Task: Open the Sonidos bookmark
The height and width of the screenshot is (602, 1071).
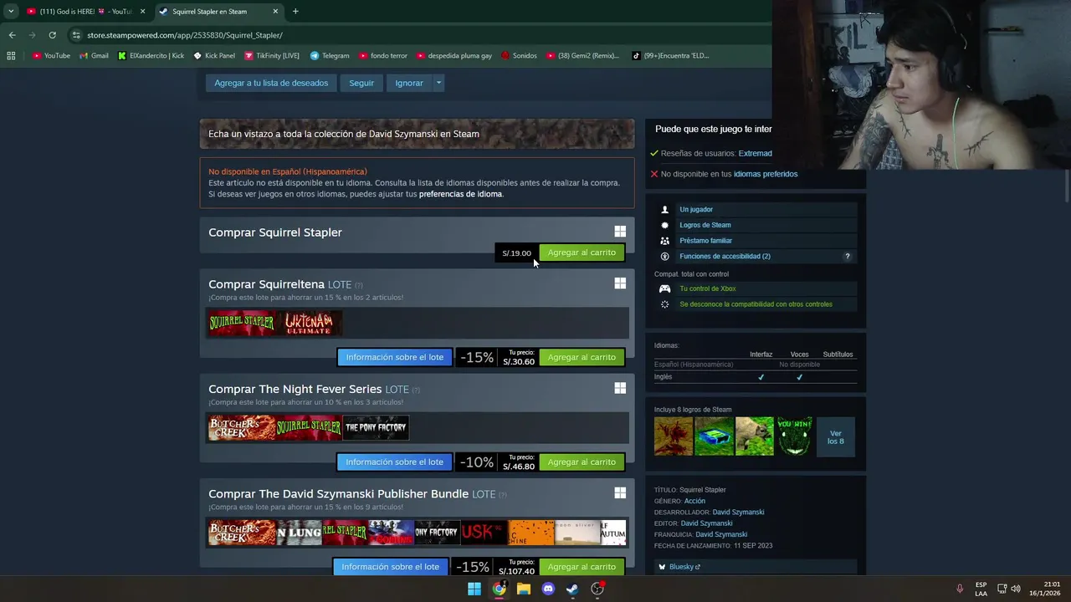Action: pos(519,56)
